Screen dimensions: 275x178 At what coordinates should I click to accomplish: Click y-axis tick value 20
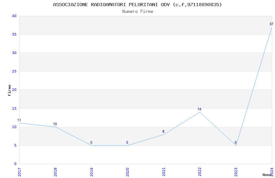pyautogui.click(x=14, y=90)
